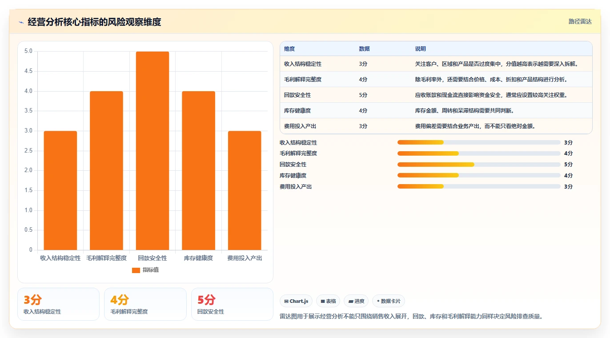Open the 5分 回款安全性 card
This screenshot has height=338, width=610.
pos(232,304)
